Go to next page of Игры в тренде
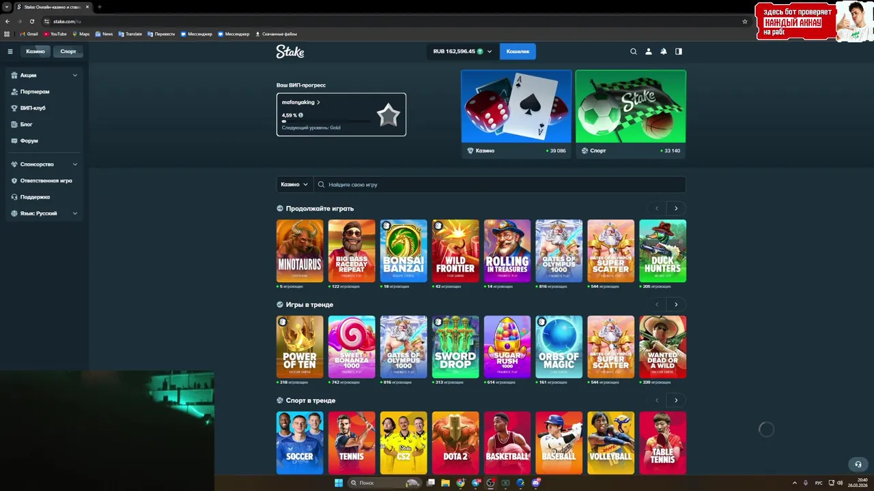This screenshot has width=874, height=491. pos(676,305)
